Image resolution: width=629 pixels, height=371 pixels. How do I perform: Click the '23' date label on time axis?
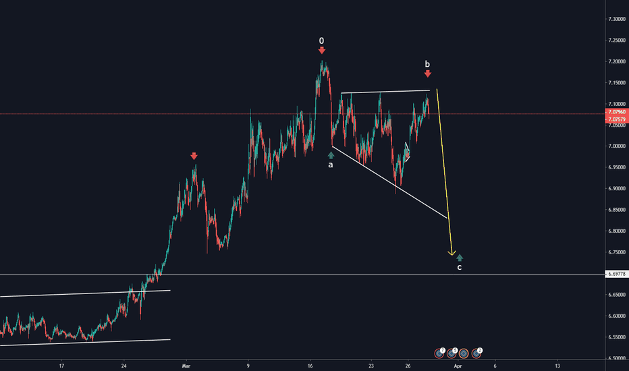coord(371,366)
